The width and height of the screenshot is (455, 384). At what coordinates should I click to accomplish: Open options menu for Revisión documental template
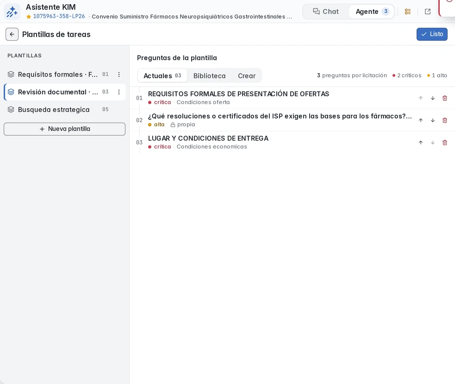tap(119, 92)
